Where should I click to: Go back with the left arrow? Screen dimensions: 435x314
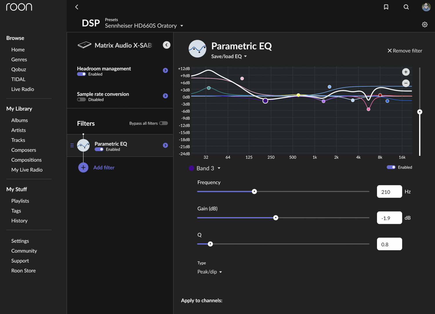tap(77, 7)
